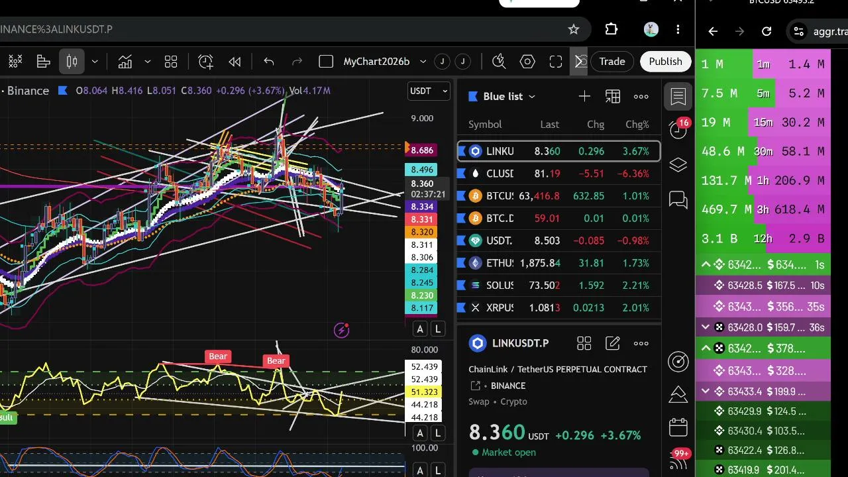This screenshot has height=477, width=848.
Task: Select the ETHUS row in the watchlist
Action: point(558,263)
